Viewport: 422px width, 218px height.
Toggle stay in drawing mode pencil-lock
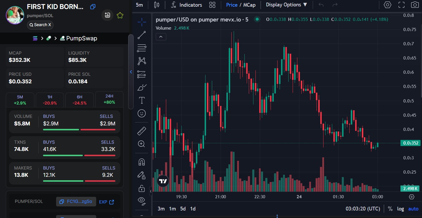click(x=142, y=175)
